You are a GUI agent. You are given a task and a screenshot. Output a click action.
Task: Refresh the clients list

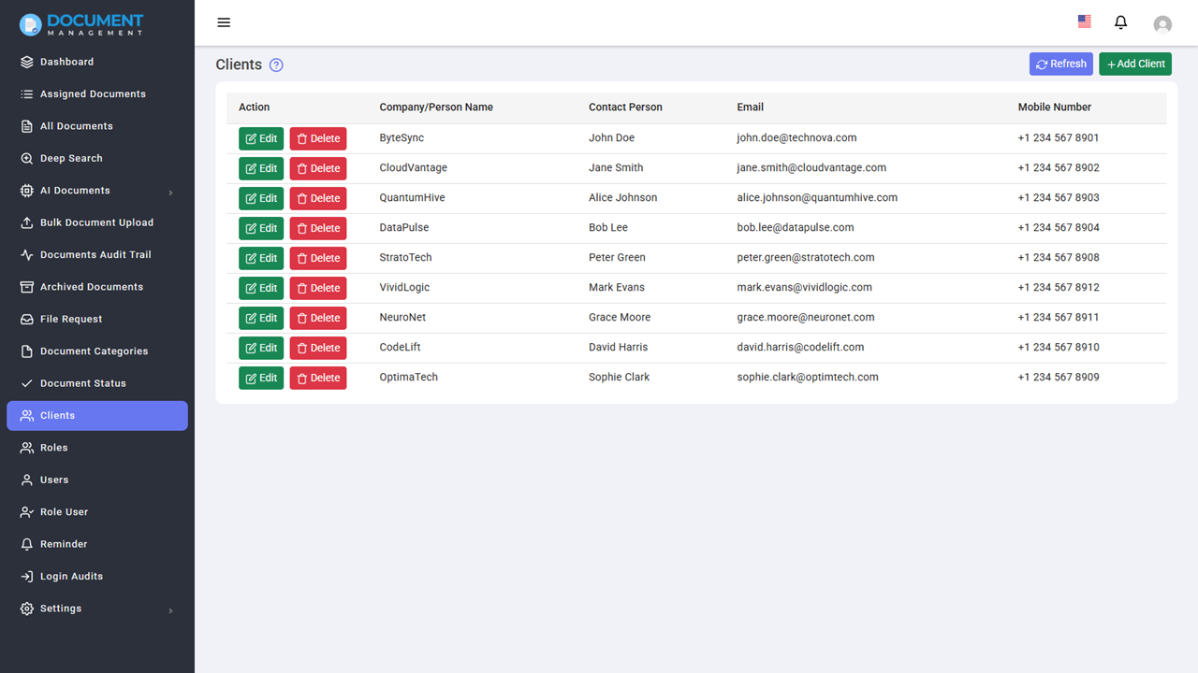[1061, 64]
